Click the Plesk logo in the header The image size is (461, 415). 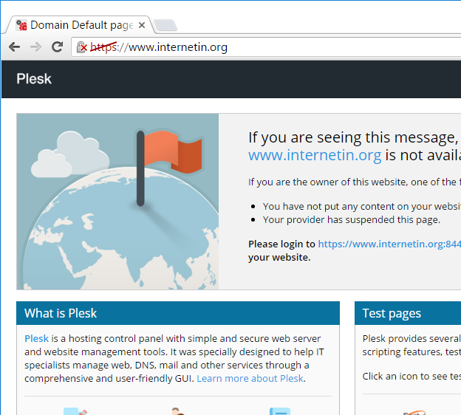34,79
